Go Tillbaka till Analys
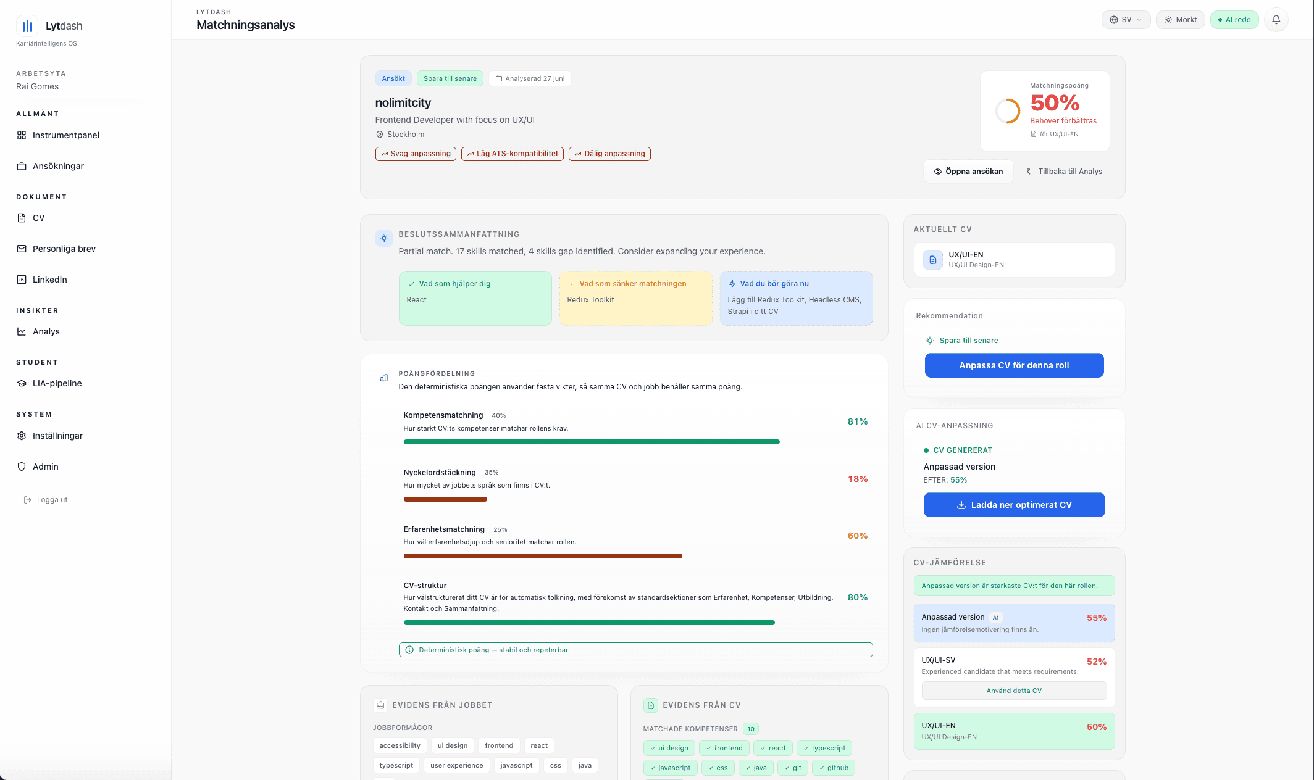This screenshot has width=1314, height=780. [x=1064, y=172]
